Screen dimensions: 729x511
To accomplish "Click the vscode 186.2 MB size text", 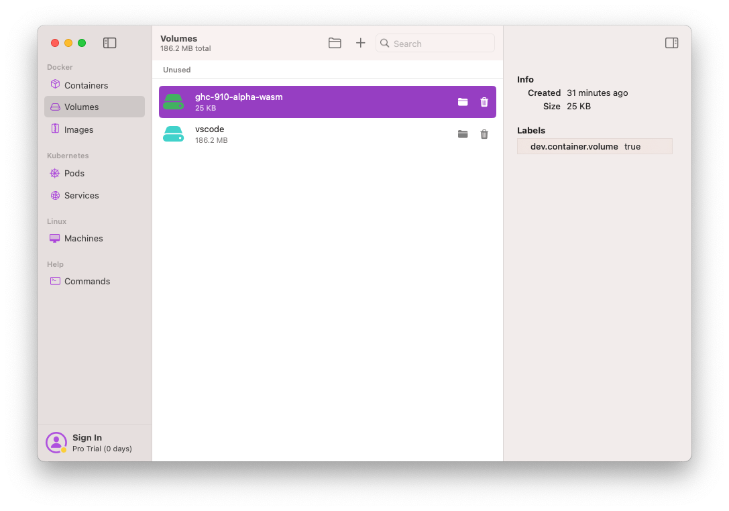I will [x=211, y=140].
